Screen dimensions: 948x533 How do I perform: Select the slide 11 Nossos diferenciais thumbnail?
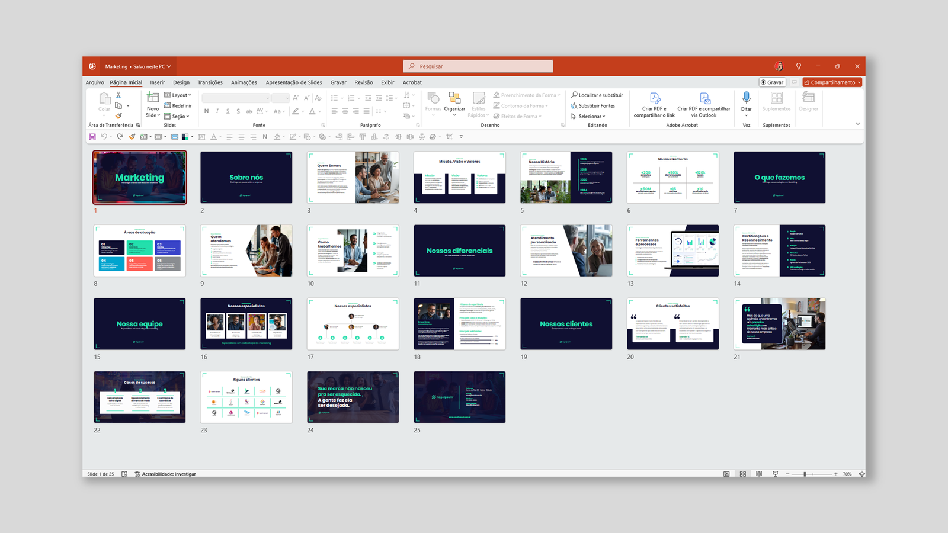460,251
